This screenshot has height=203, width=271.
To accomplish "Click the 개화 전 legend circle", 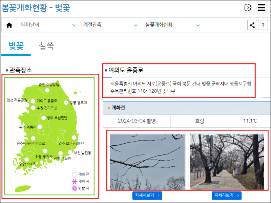I will point(75,174).
